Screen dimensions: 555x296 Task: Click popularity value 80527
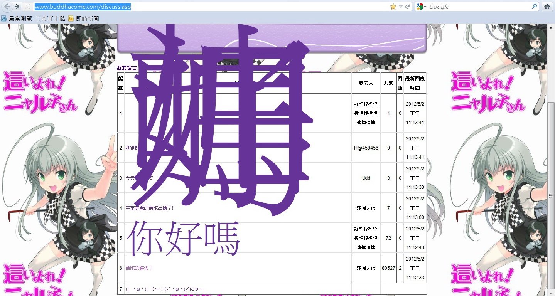click(388, 268)
